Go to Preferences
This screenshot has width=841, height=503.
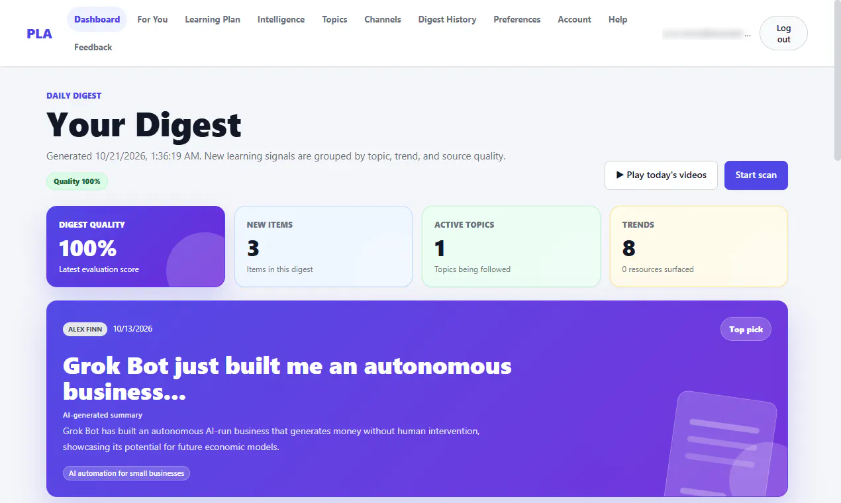click(517, 19)
